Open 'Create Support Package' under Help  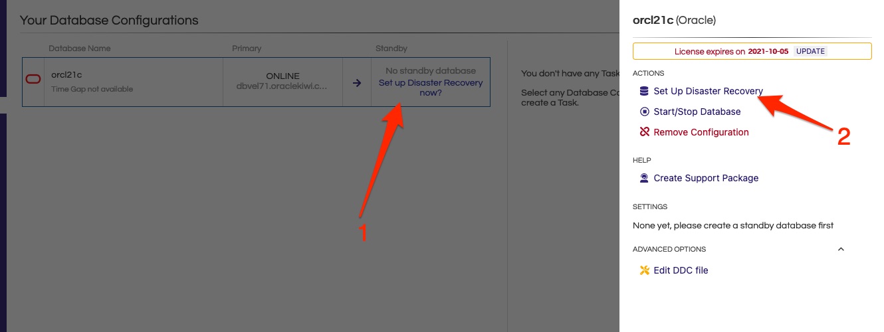(x=706, y=178)
